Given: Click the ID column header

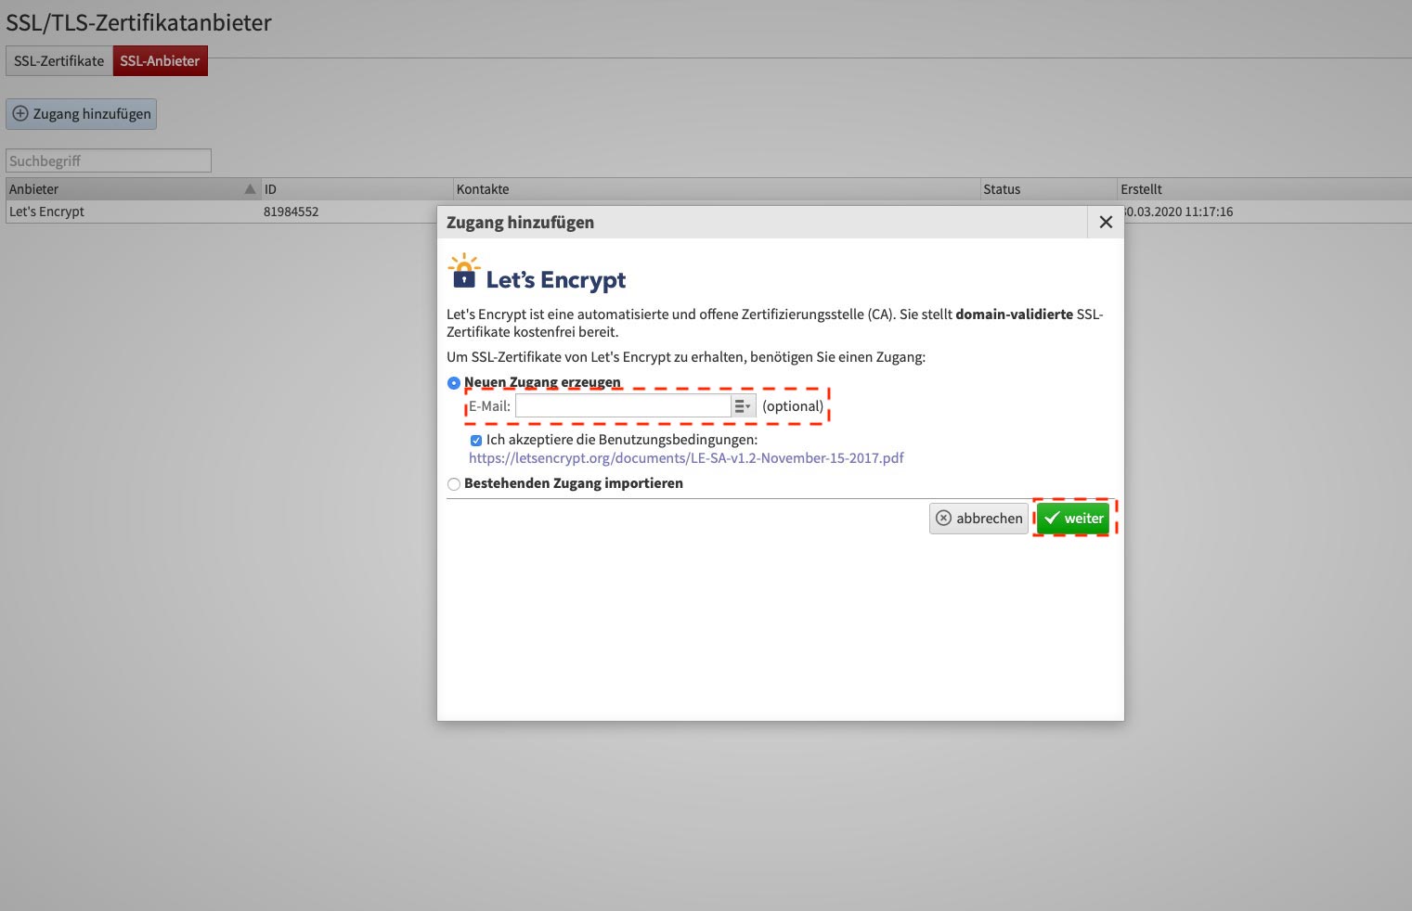Looking at the screenshot, I should [x=357, y=189].
